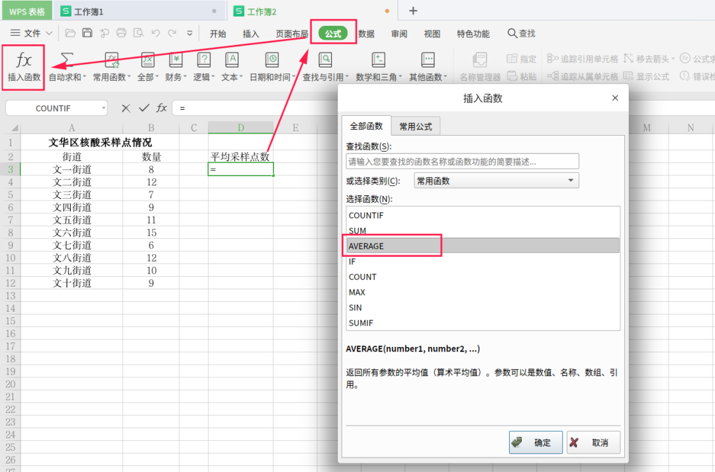Click the Print Preview icon

pos(138,33)
